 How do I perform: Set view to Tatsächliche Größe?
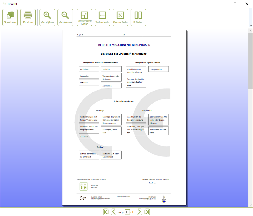84,17
